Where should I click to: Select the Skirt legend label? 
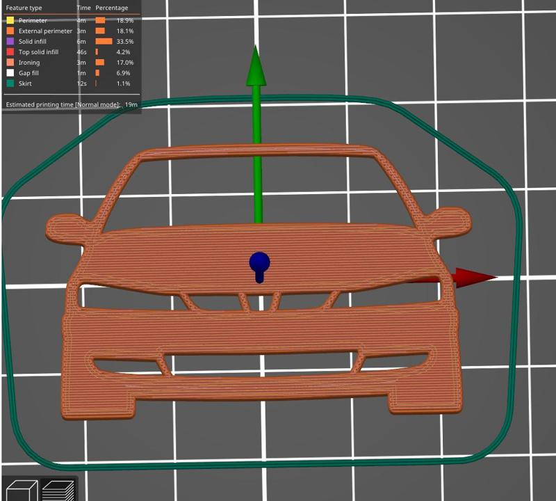(25, 83)
